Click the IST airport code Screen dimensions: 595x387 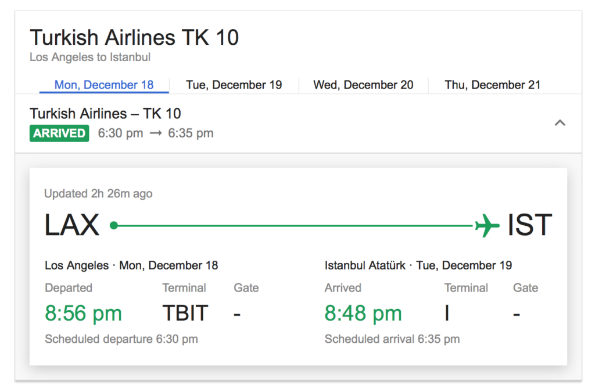point(529,225)
